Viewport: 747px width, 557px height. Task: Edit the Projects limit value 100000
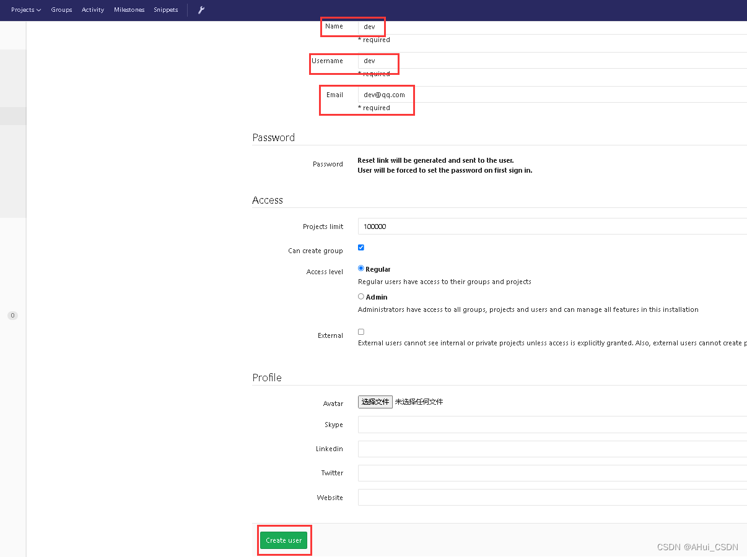pyautogui.click(x=553, y=227)
